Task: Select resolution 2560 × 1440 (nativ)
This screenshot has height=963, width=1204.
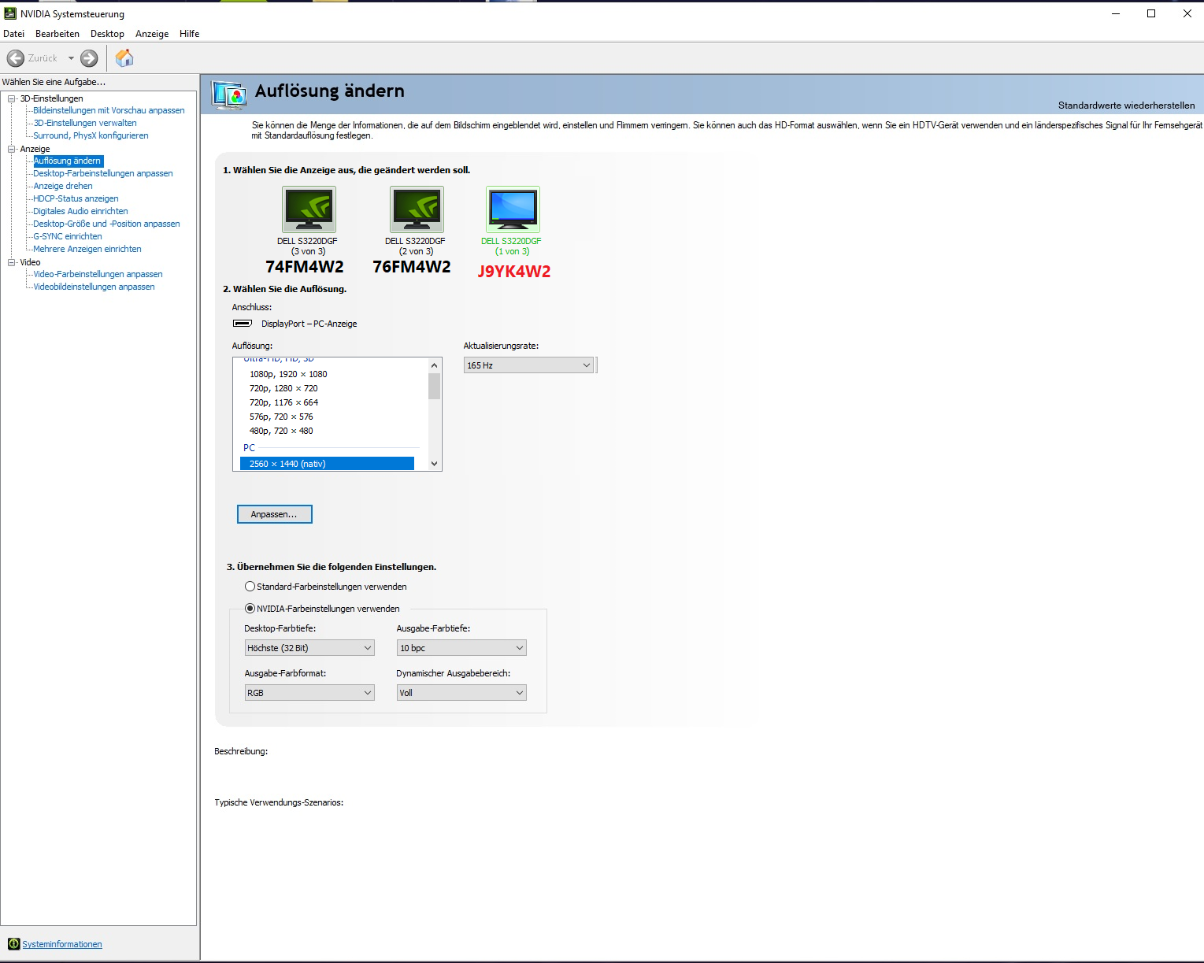Action: coord(327,464)
